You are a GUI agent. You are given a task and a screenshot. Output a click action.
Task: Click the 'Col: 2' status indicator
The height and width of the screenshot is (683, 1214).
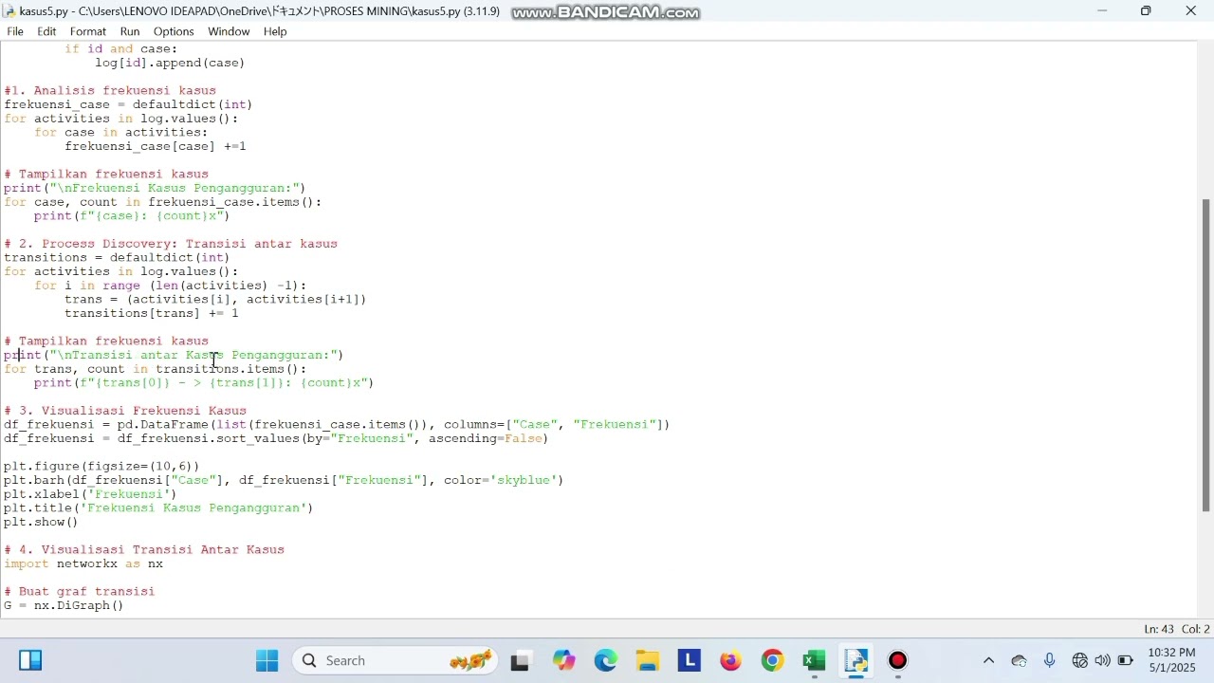(1196, 629)
